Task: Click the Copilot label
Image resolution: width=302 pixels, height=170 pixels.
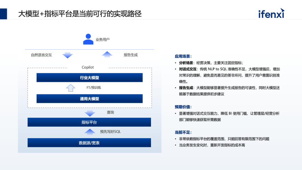Action: (x=88, y=67)
